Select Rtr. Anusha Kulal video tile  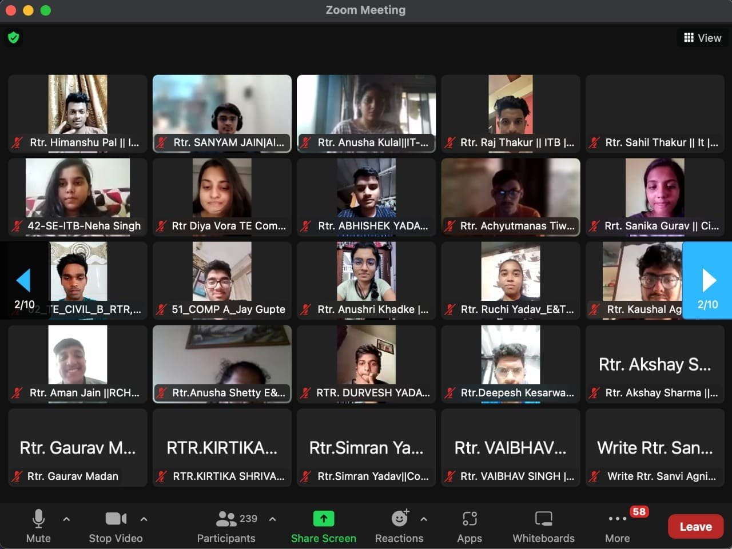point(367,114)
